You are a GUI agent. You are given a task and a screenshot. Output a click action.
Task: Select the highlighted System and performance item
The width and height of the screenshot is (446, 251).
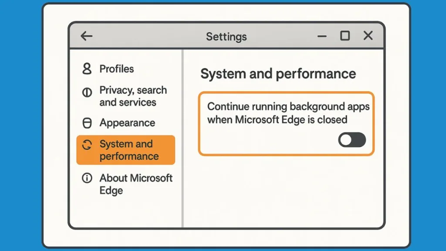pyautogui.click(x=128, y=150)
